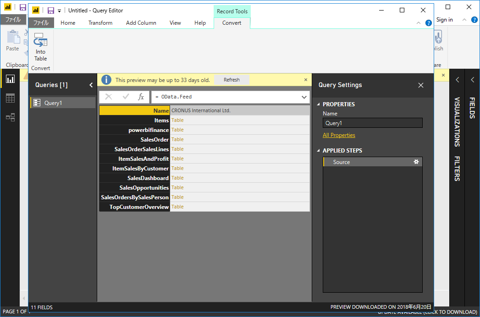Click the CRONUS International Ltd. value cell
Viewport: 480px width, 317px height.
pos(240,110)
